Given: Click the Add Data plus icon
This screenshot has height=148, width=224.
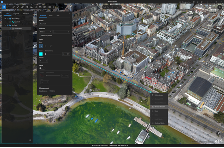Looking at the screenshot, I should 9,7.
